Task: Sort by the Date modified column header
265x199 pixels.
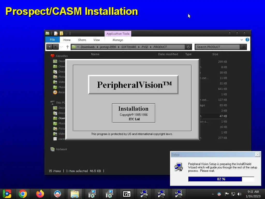Action: click(168, 54)
